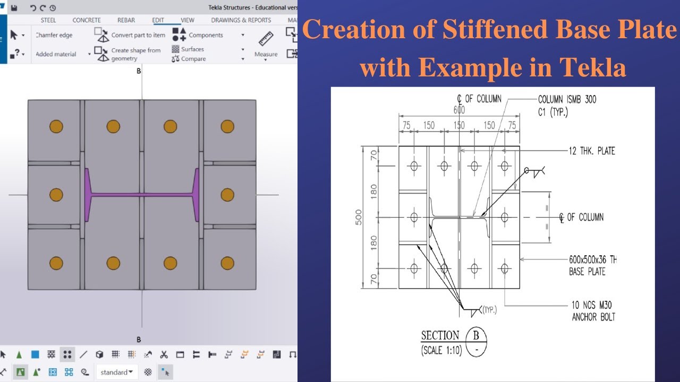The height and width of the screenshot is (382, 680).
Task: Click the selection filter checkered icon
Action: click(x=148, y=372)
